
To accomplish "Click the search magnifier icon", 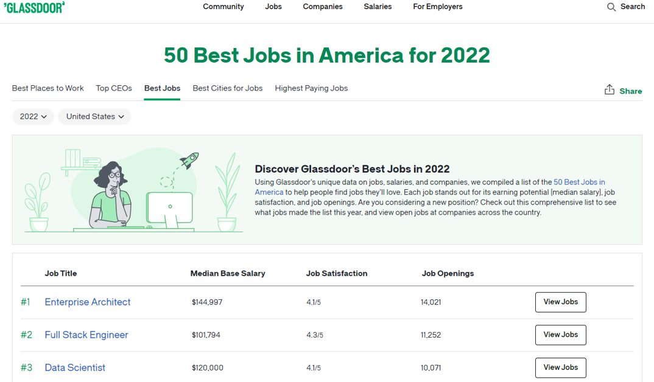I will tap(611, 7).
